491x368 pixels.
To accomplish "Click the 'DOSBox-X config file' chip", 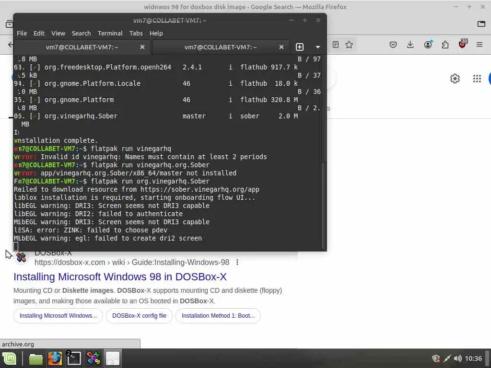I will click(x=140, y=316).
